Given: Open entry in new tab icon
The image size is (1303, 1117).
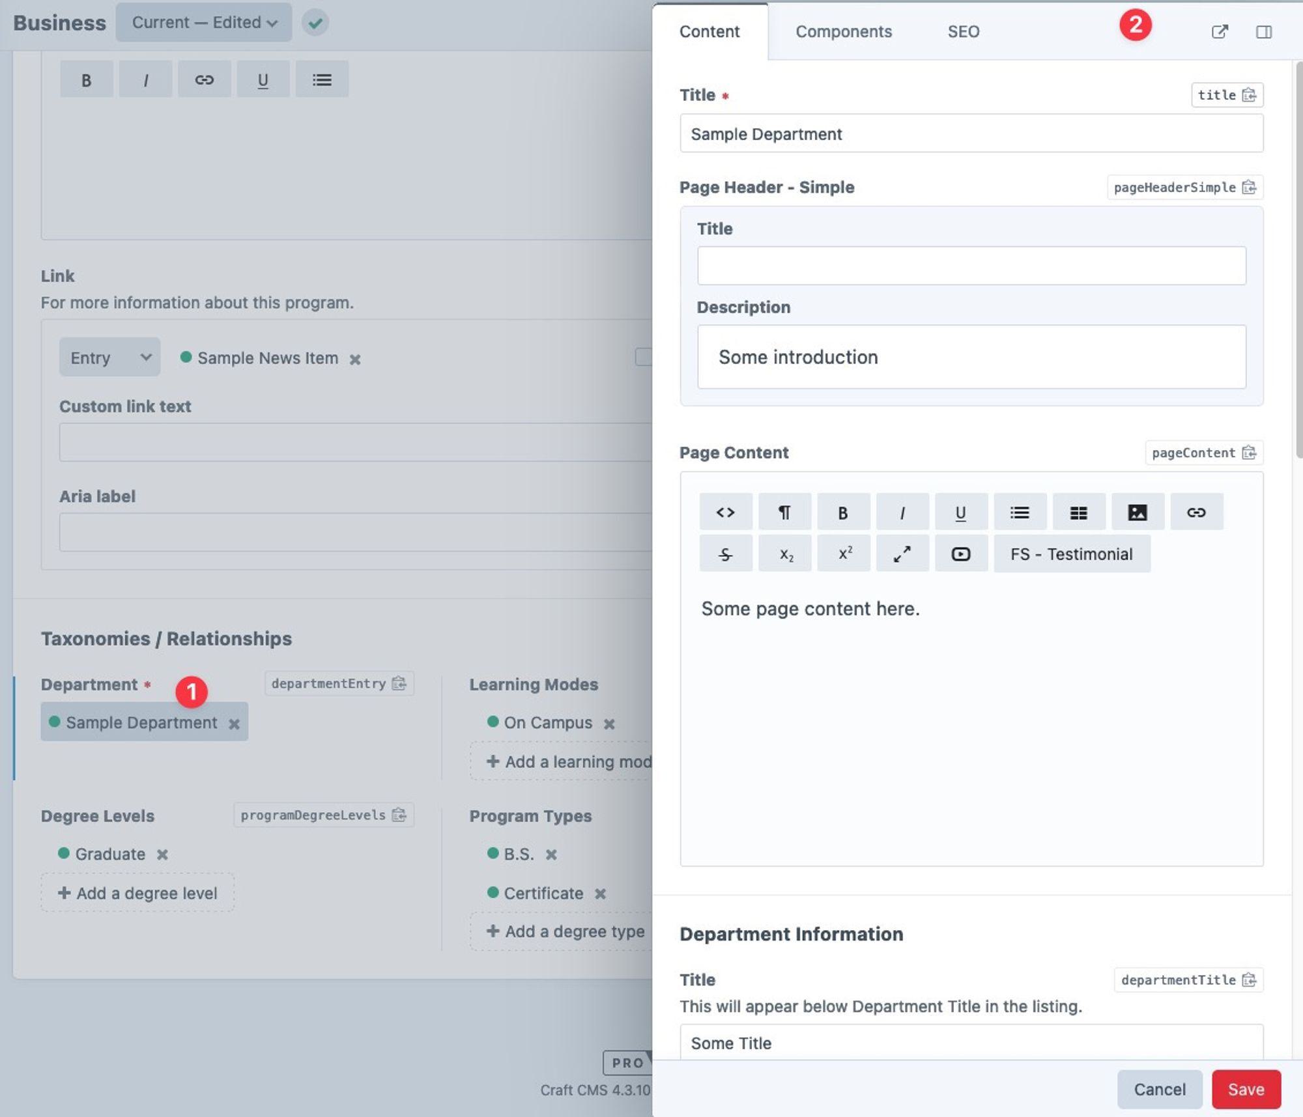Looking at the screenshot, I should click(1220, 32).
